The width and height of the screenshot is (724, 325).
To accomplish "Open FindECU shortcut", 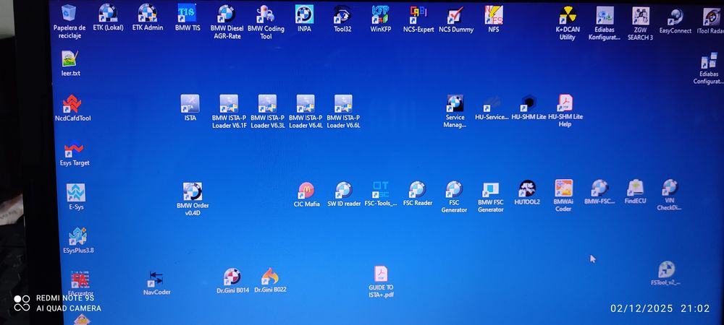I will pos(636,191).
